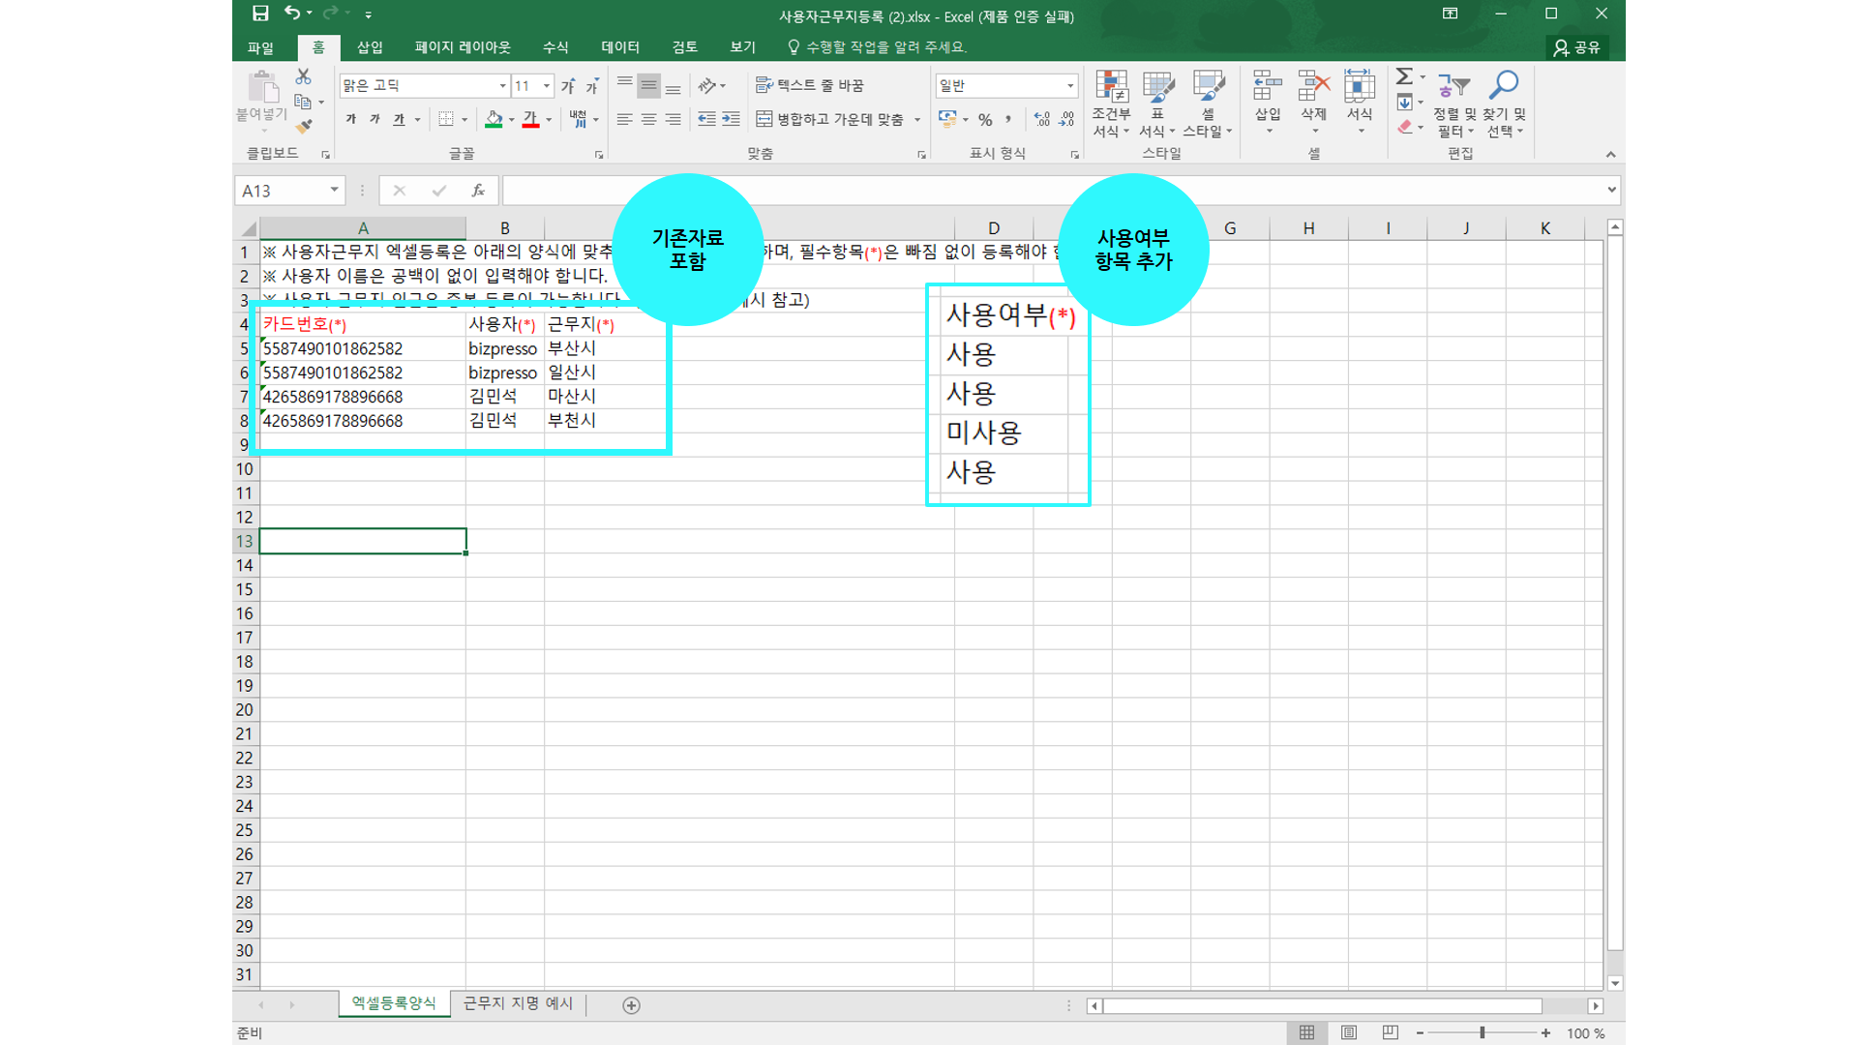Click the Borders icon in font group
This screenshot has height=1045, width=1858.
(x=446, y=119)
